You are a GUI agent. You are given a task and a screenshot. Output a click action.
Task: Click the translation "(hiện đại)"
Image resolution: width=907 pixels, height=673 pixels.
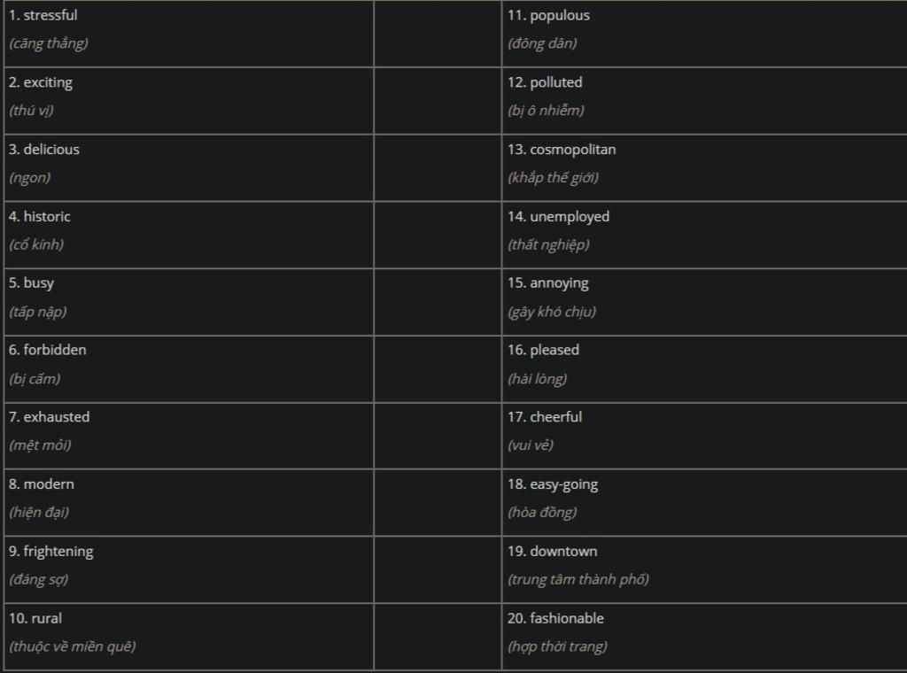pos(39,512)
